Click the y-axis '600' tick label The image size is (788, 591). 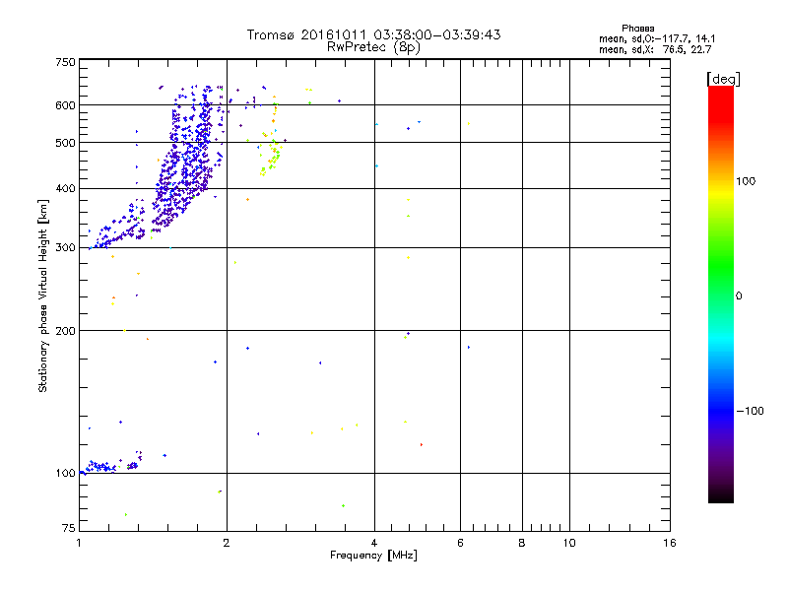tap(65, 105)
